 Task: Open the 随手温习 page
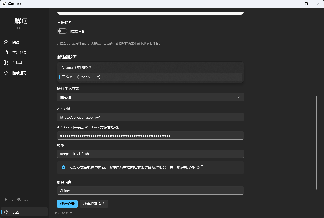(x=24, y=73)
